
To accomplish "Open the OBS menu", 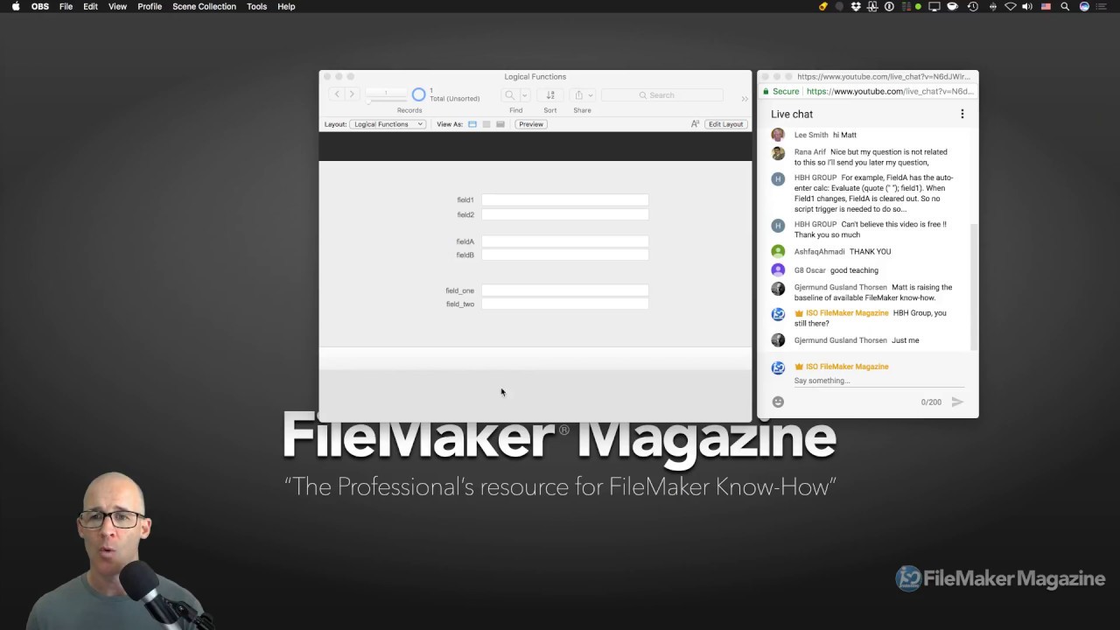I will tap(40, 6).
